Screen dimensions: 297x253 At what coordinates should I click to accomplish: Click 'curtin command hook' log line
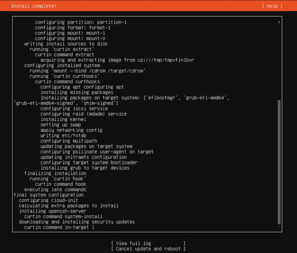point(61,184)
